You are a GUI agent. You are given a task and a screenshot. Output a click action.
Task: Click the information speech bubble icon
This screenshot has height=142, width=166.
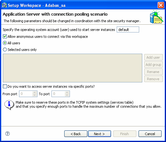[x=9, y=105]
